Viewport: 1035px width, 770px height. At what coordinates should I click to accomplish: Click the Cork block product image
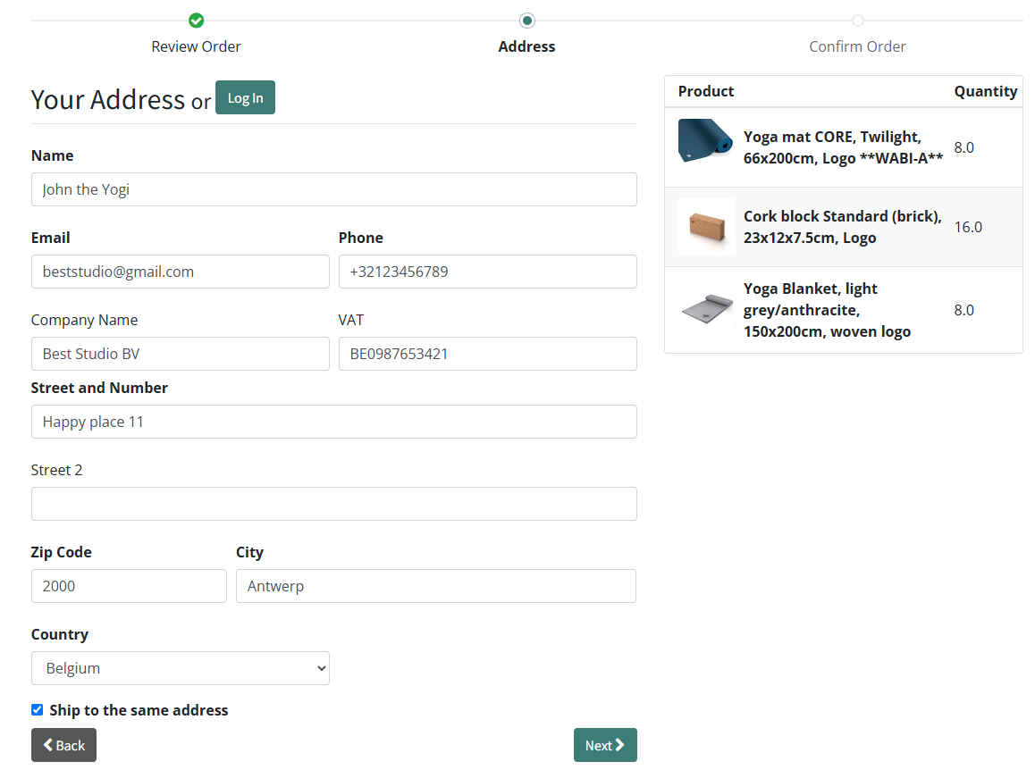pos(706,227)
